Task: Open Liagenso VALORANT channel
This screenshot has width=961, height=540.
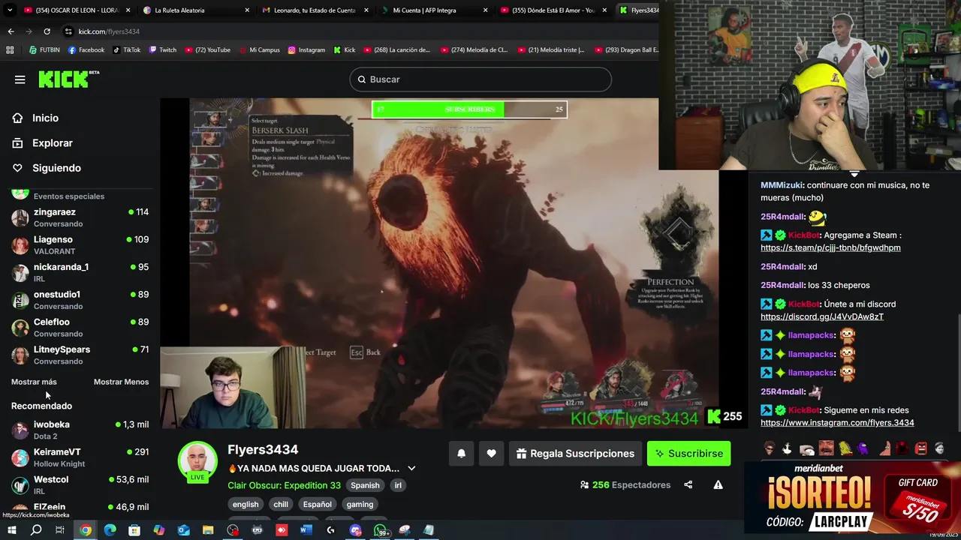Action: [x=80, y=245]
